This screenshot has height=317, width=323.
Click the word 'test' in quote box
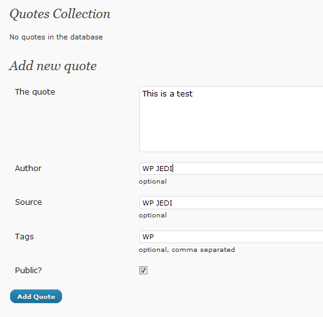184,94
